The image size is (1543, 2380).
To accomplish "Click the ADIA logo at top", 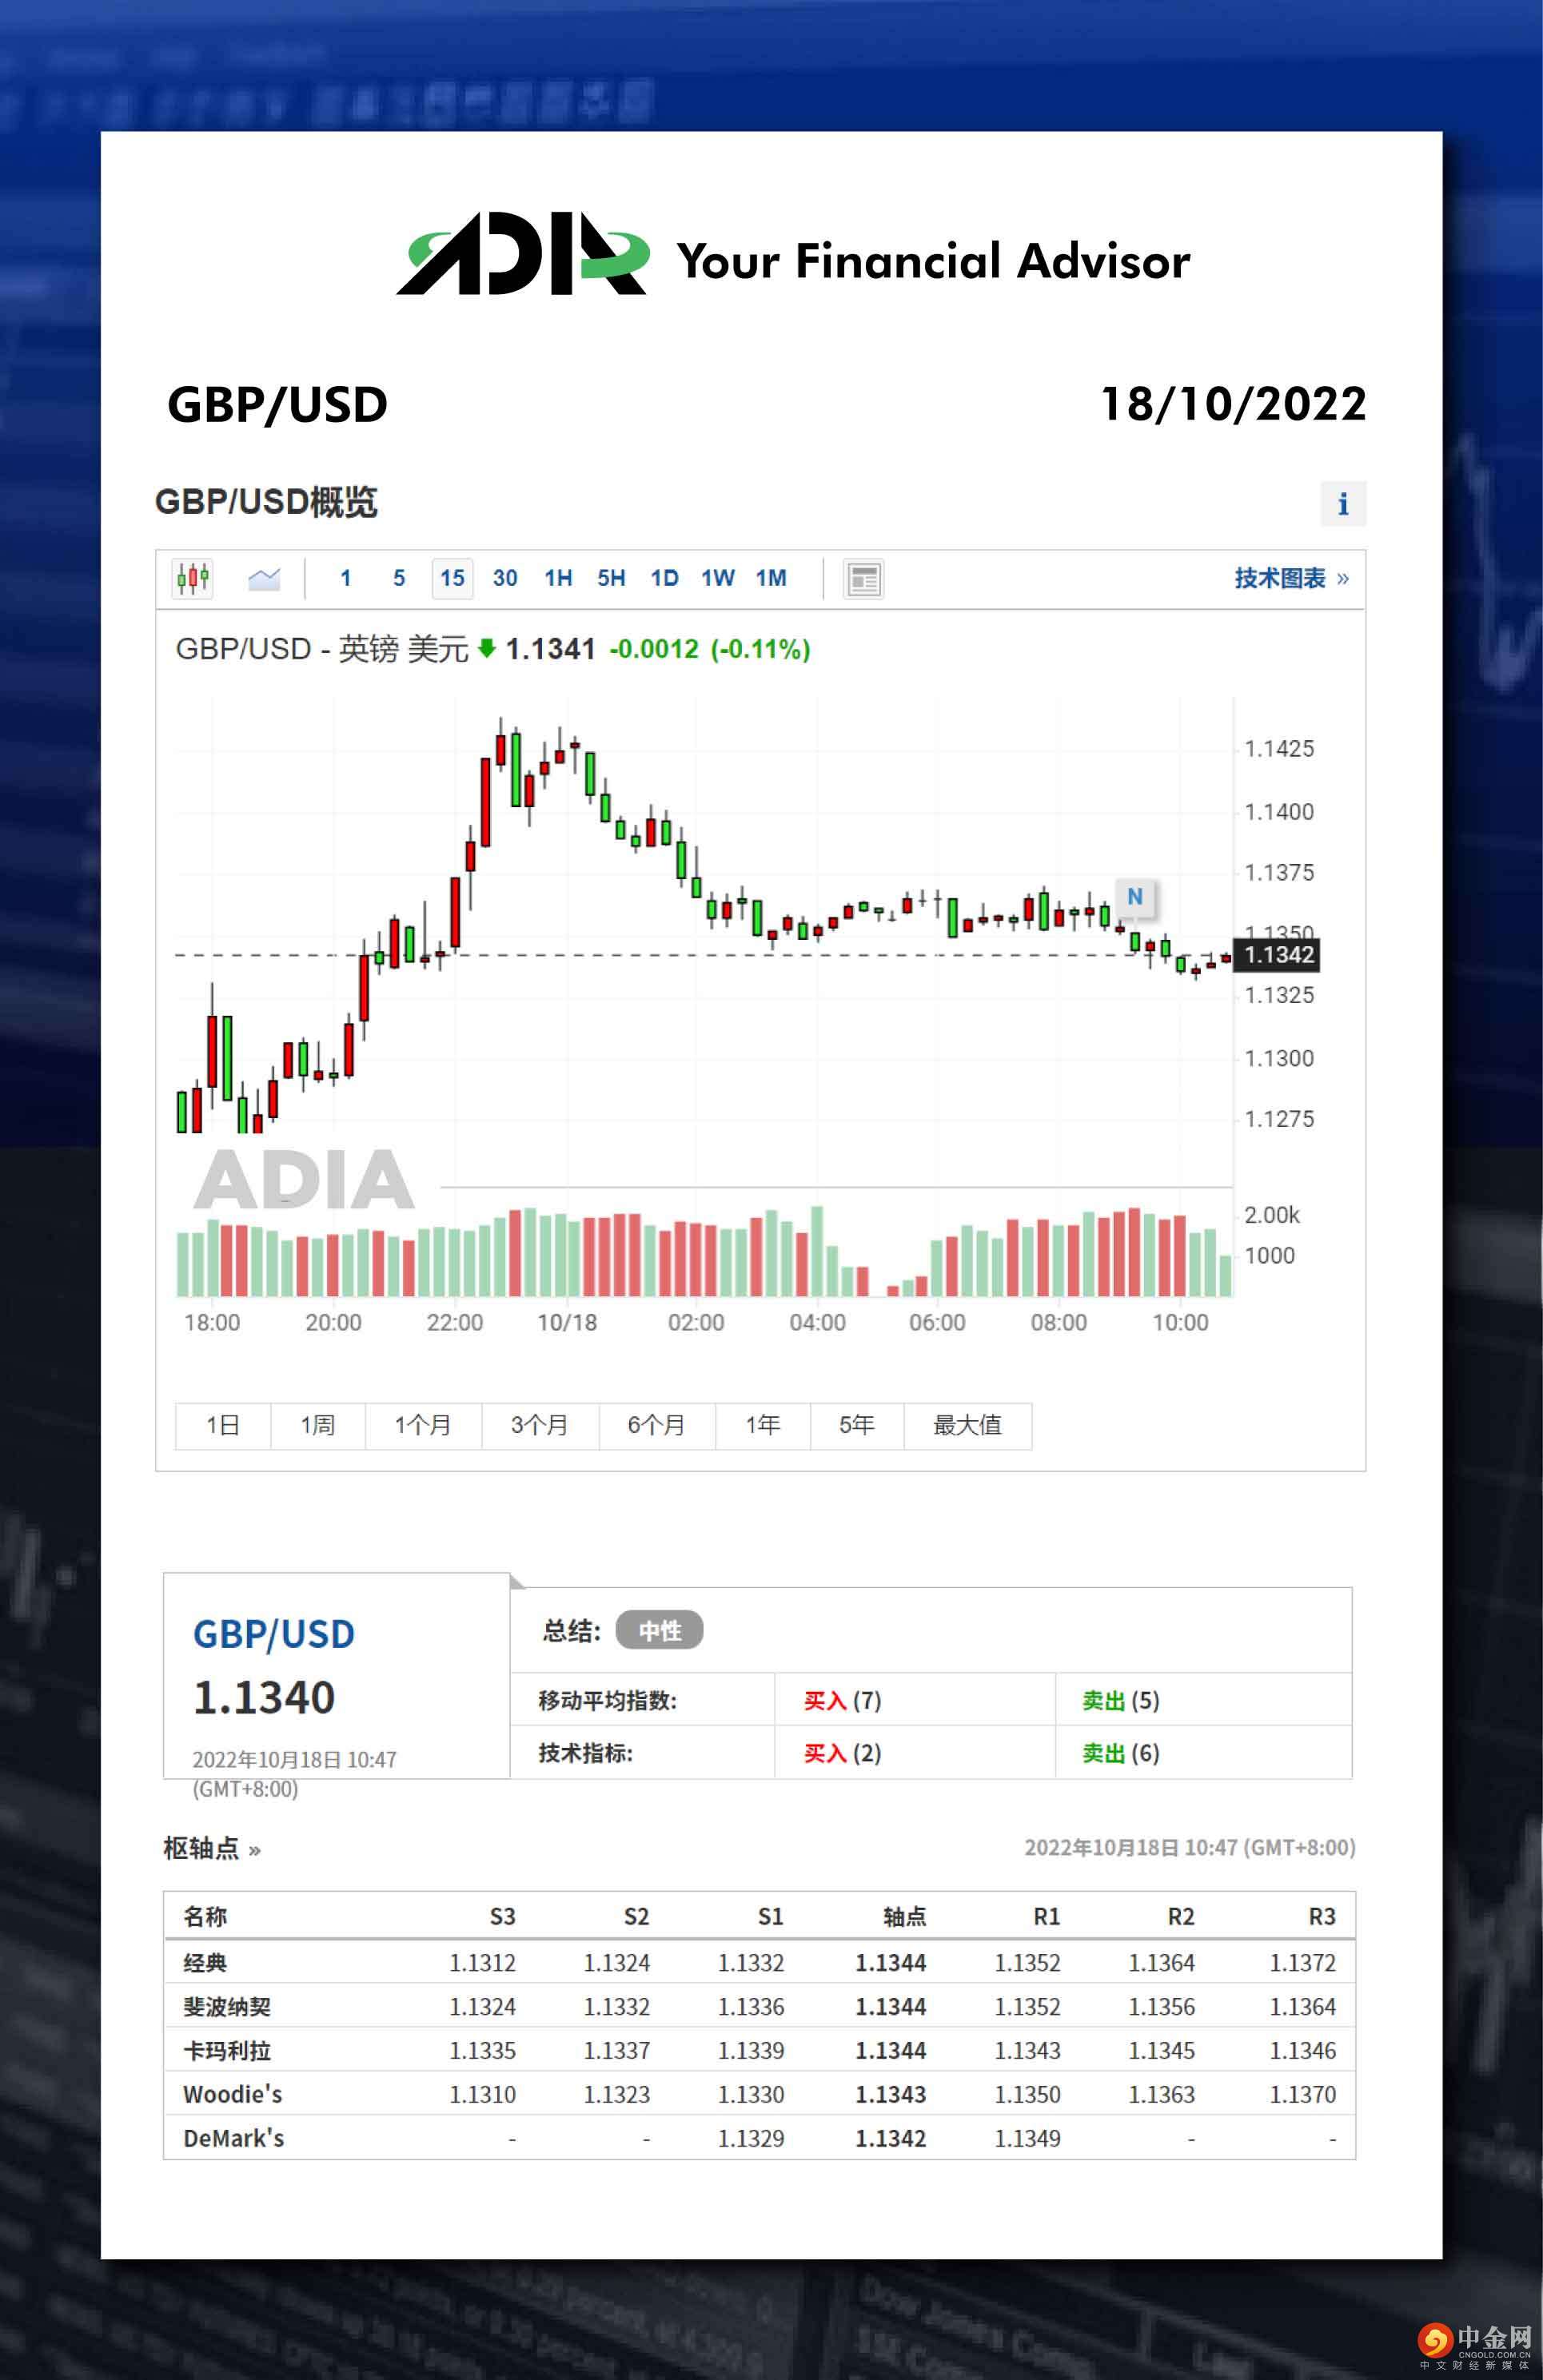I will (524, 256).
